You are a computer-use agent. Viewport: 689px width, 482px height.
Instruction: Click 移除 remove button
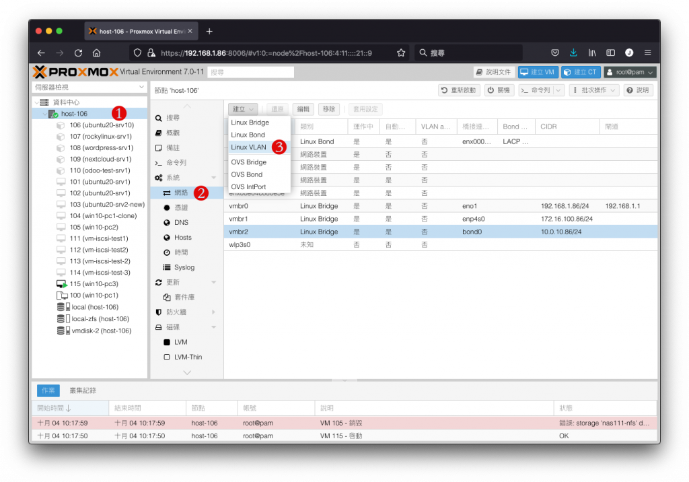click(x=328, y=109)
